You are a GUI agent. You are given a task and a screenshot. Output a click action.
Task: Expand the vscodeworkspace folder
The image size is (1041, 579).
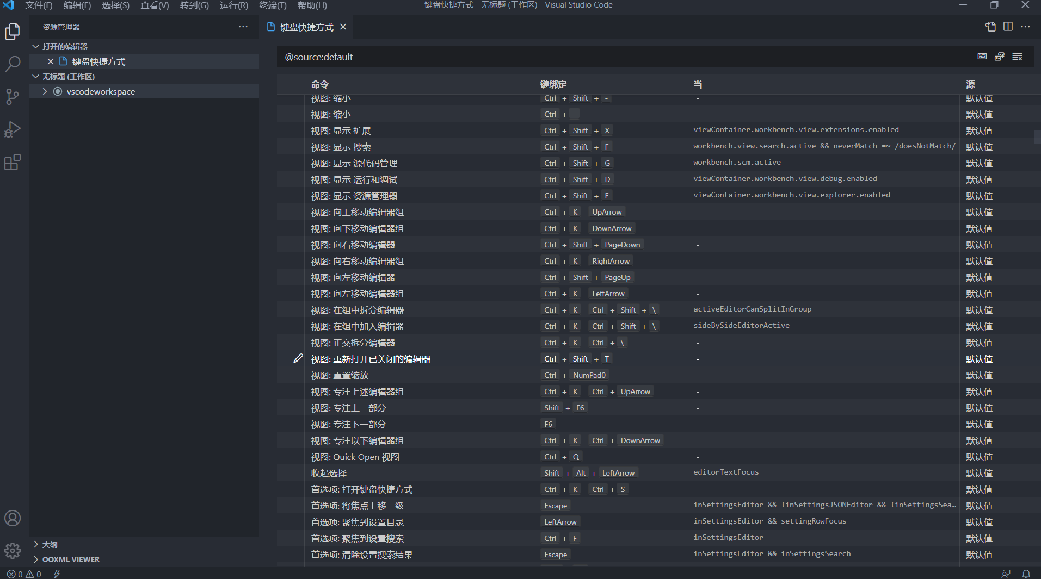(x=144, y=91)
